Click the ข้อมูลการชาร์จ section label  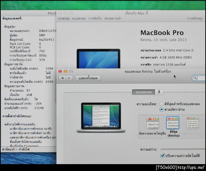pyautogui.click(x=14, y=64)
